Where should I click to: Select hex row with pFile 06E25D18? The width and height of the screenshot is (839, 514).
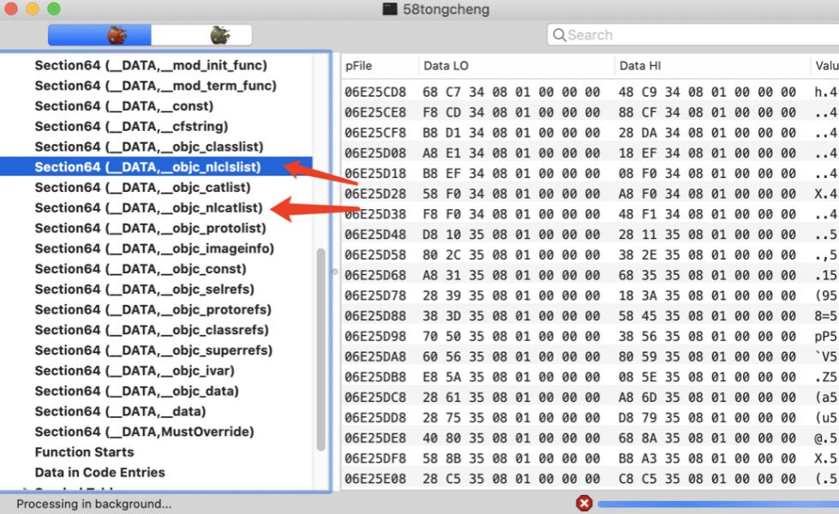590,173
